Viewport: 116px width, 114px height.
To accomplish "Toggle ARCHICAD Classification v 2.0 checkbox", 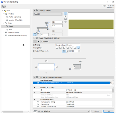I will [38, 83].
